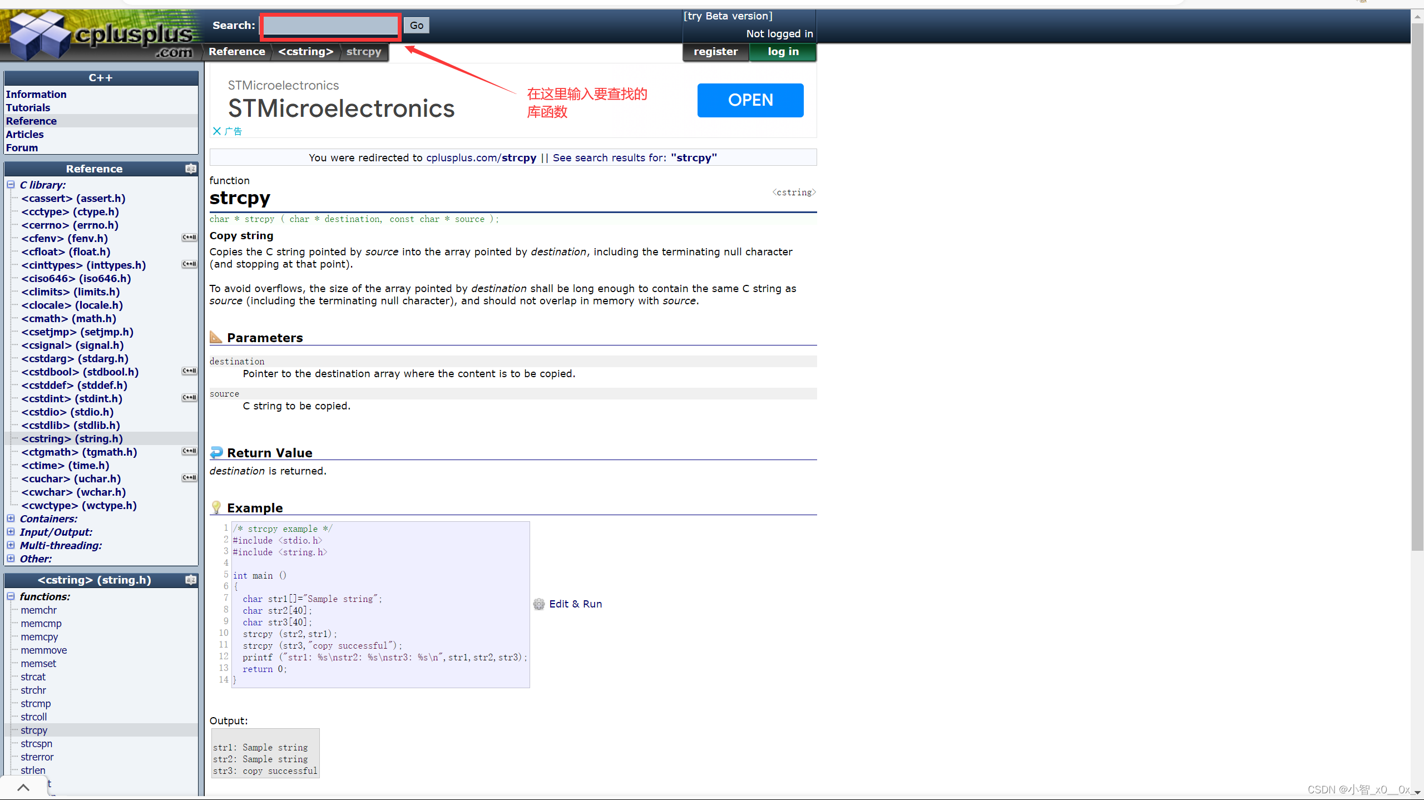The image size is (1424, 800).
Task: Click the scroll-up chevron at bottom left
Action: 23,787
